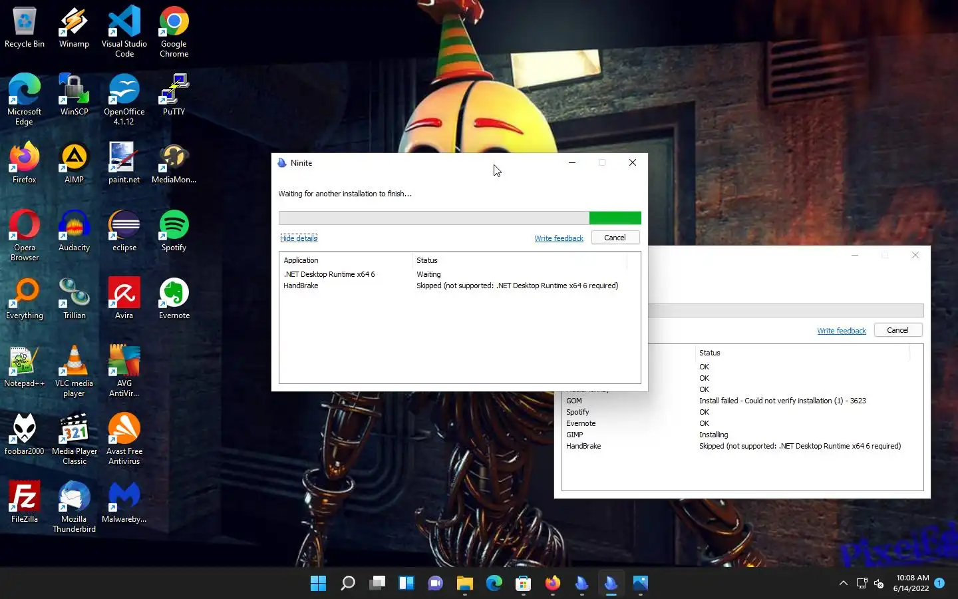Open the Recycle Bin desktop icon
Image resolution: width=958 pixels, height=599 pixels.
pyautogui.click(x=25, y=28)
